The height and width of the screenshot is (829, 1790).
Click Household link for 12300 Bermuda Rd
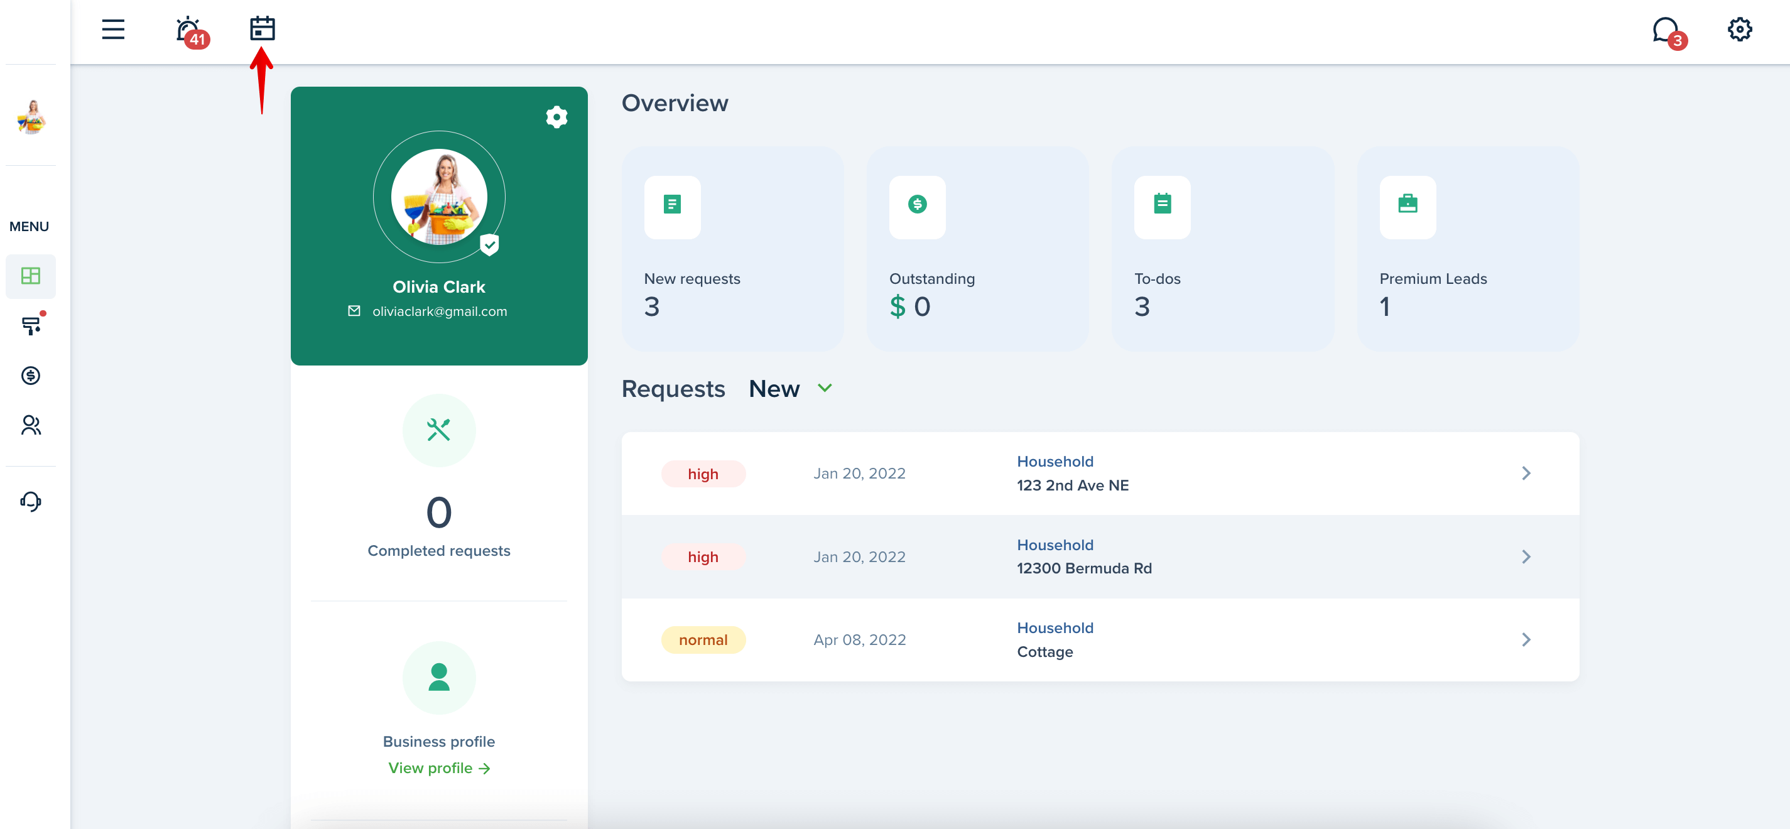coord(1055,545)
